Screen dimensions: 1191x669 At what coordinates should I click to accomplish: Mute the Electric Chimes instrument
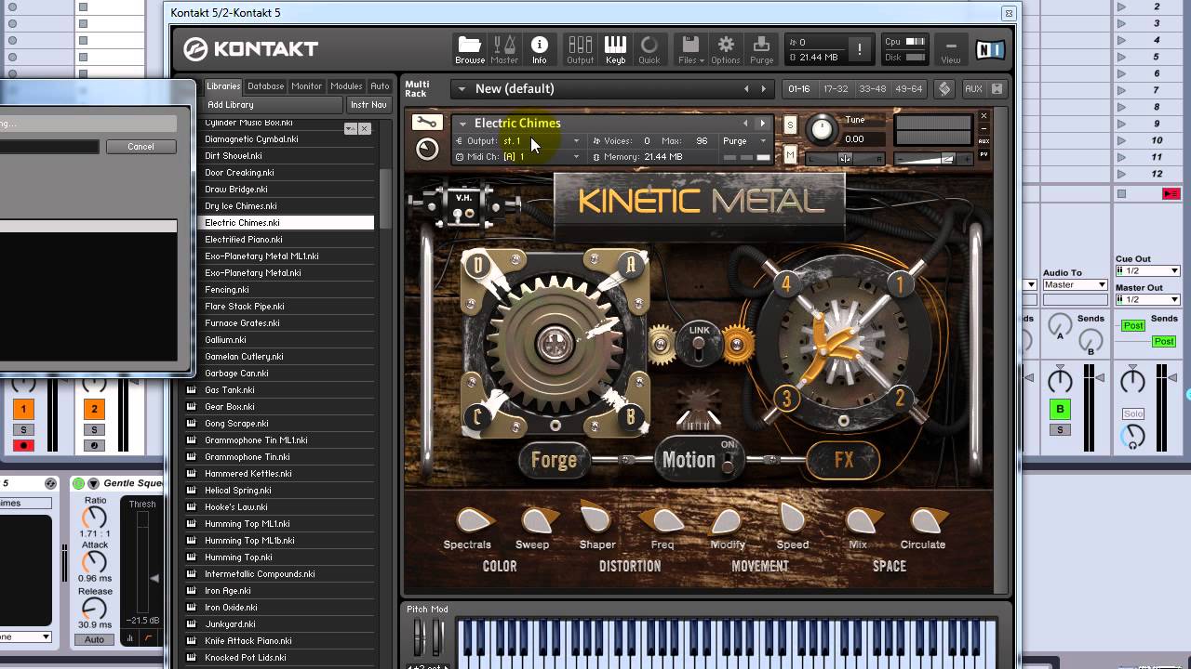coord(790,155)
